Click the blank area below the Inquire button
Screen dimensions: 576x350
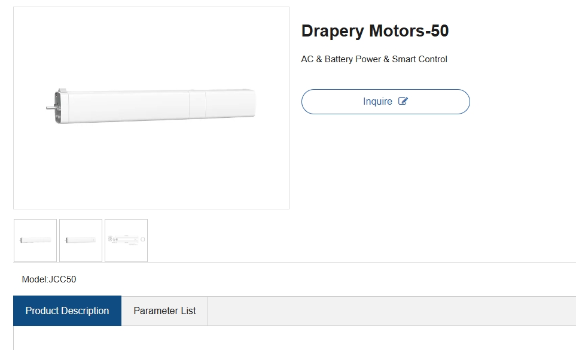coord(385,162)
